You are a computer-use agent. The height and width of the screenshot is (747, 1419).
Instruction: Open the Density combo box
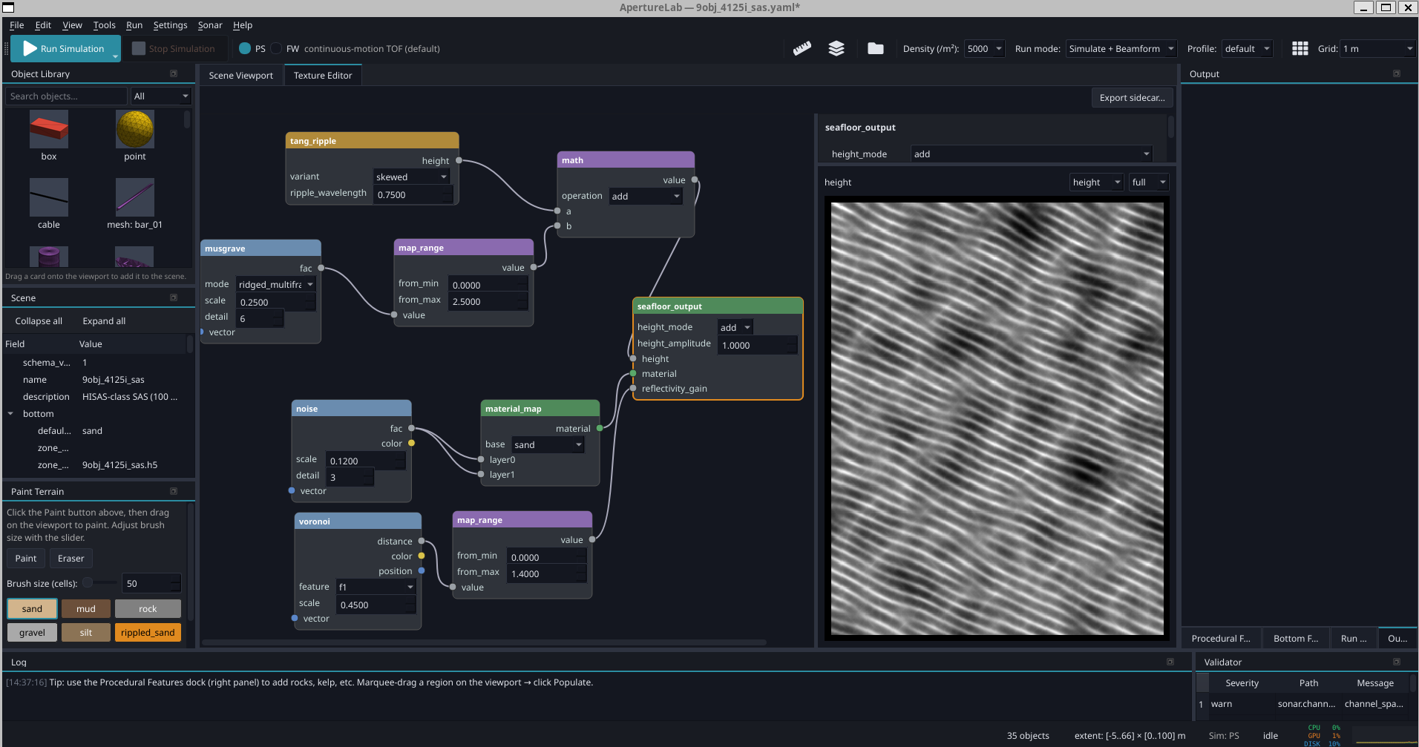984,49
